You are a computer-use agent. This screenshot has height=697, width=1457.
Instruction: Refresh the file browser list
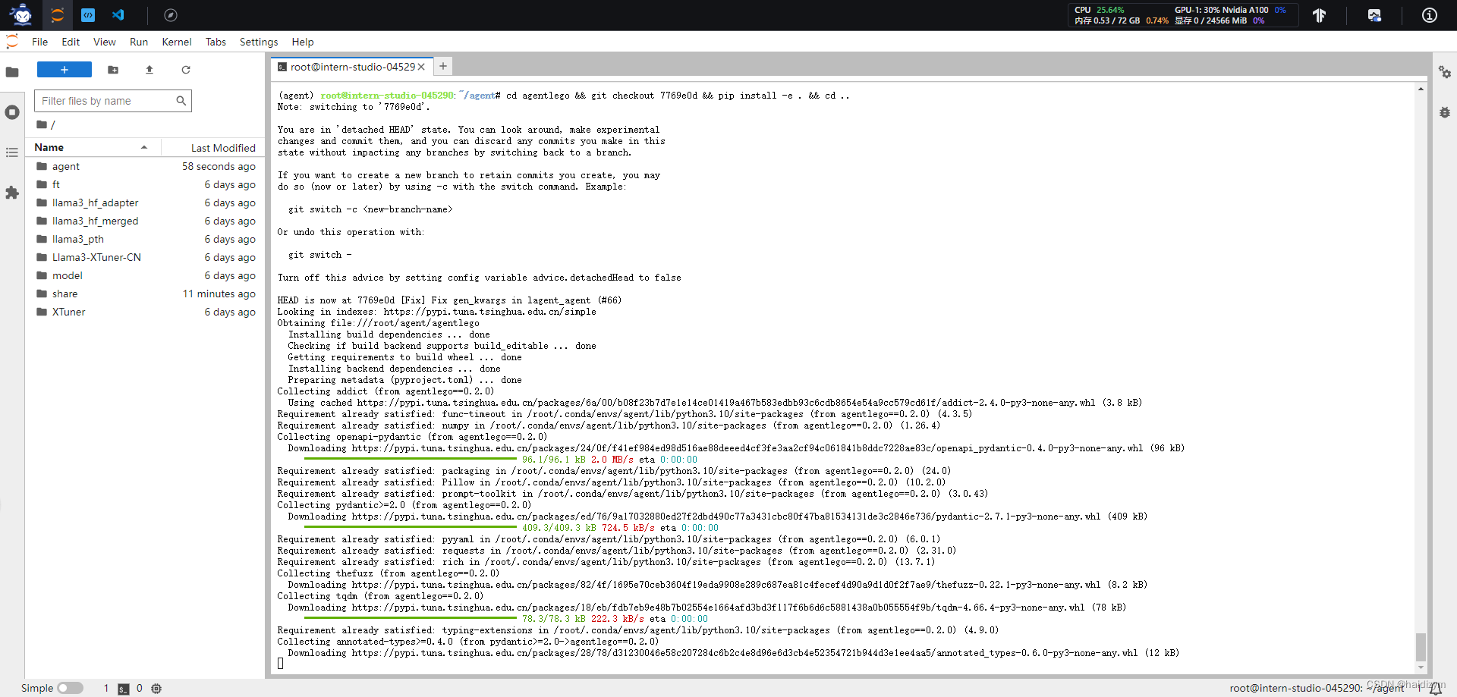pyautogui.click(x=186, y=70)
